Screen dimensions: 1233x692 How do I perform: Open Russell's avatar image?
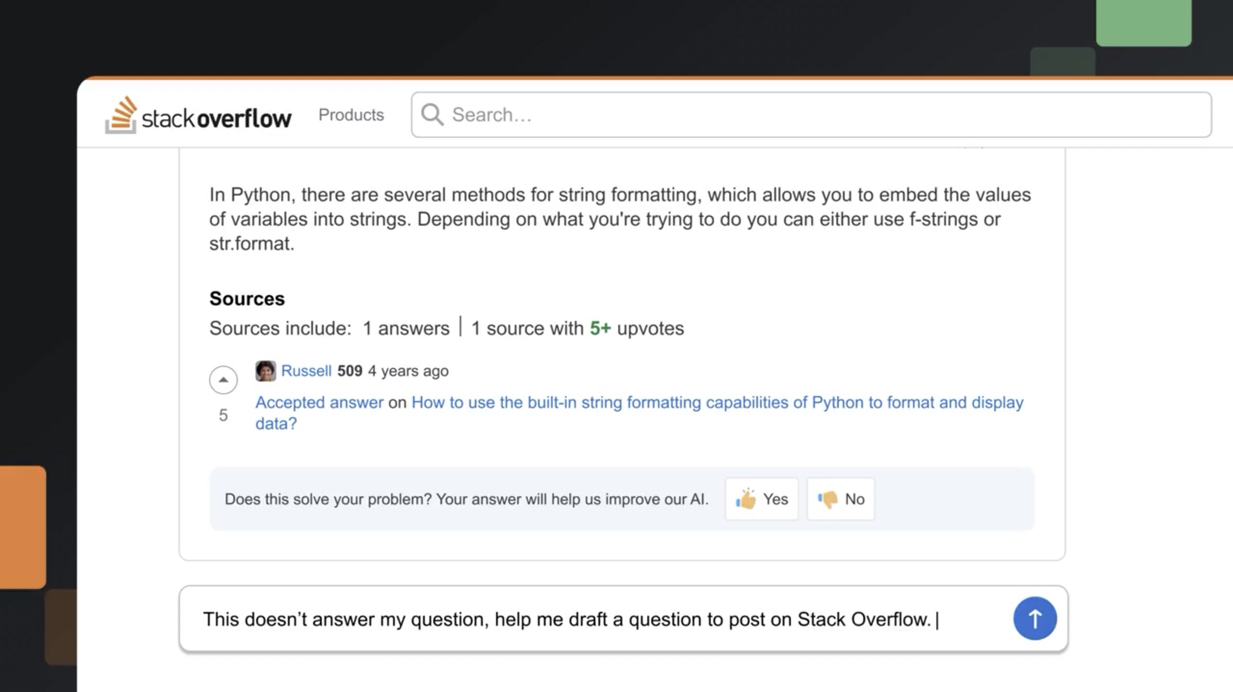point(265,371)
